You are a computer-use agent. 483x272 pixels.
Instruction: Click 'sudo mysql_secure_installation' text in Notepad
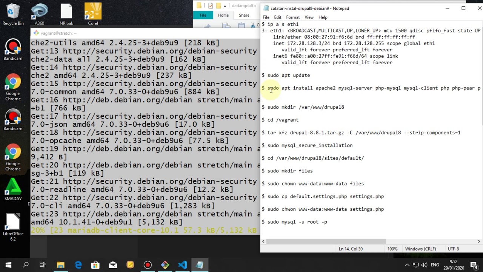pyautogui.click(x=310, y=145)
